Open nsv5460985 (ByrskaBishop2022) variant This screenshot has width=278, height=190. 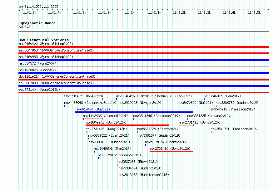pyautogui.click(x=46, y=57)
